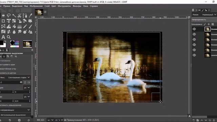
Task: Click the delete tool preset button
Action: pos(19,120)
